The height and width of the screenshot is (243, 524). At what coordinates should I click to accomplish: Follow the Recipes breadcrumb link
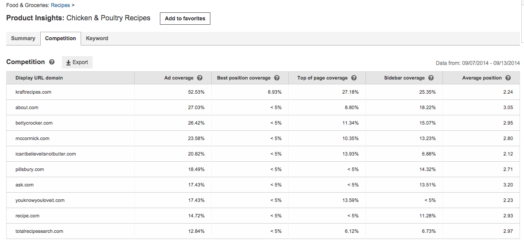(x=60, y=5)
